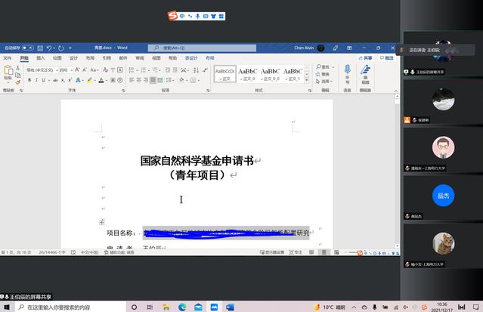Viewport: 483px width, 312px height.
Task: Select the first AaBbCcDc style in the gallery
Action: point(224,73)
